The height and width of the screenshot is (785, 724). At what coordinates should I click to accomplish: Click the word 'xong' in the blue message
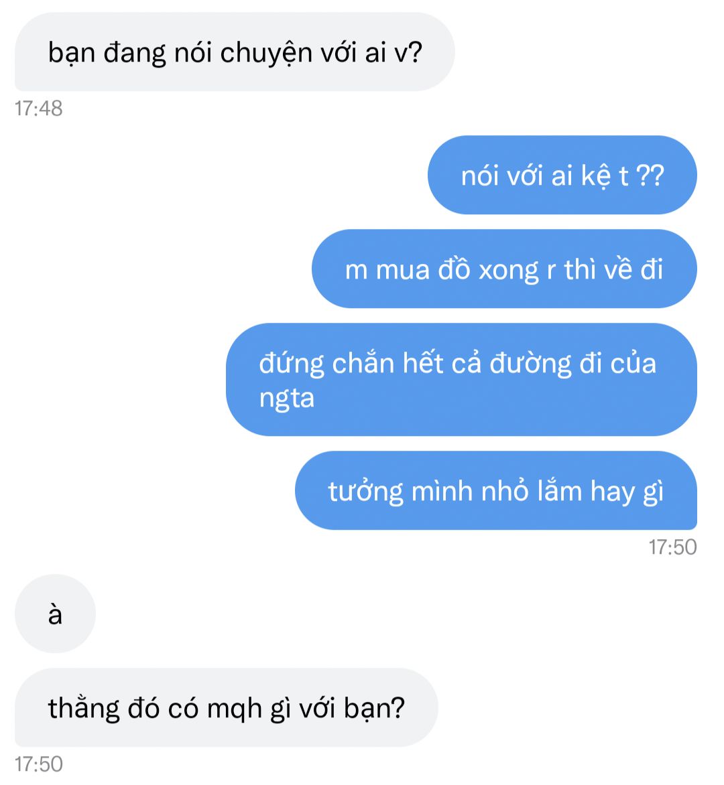click(x=509, y=271)
